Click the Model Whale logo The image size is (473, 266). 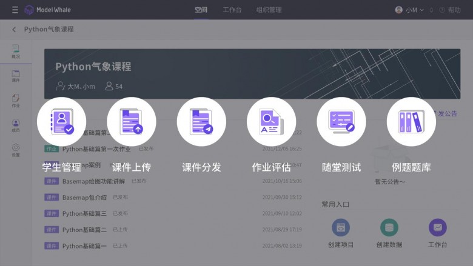[x=47, y=10]
